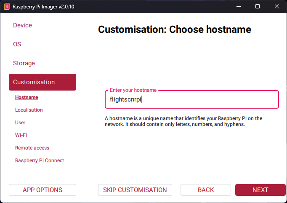Click SKIP CUSTOMISATION button

pyautogui.click(x=135, y=190)
